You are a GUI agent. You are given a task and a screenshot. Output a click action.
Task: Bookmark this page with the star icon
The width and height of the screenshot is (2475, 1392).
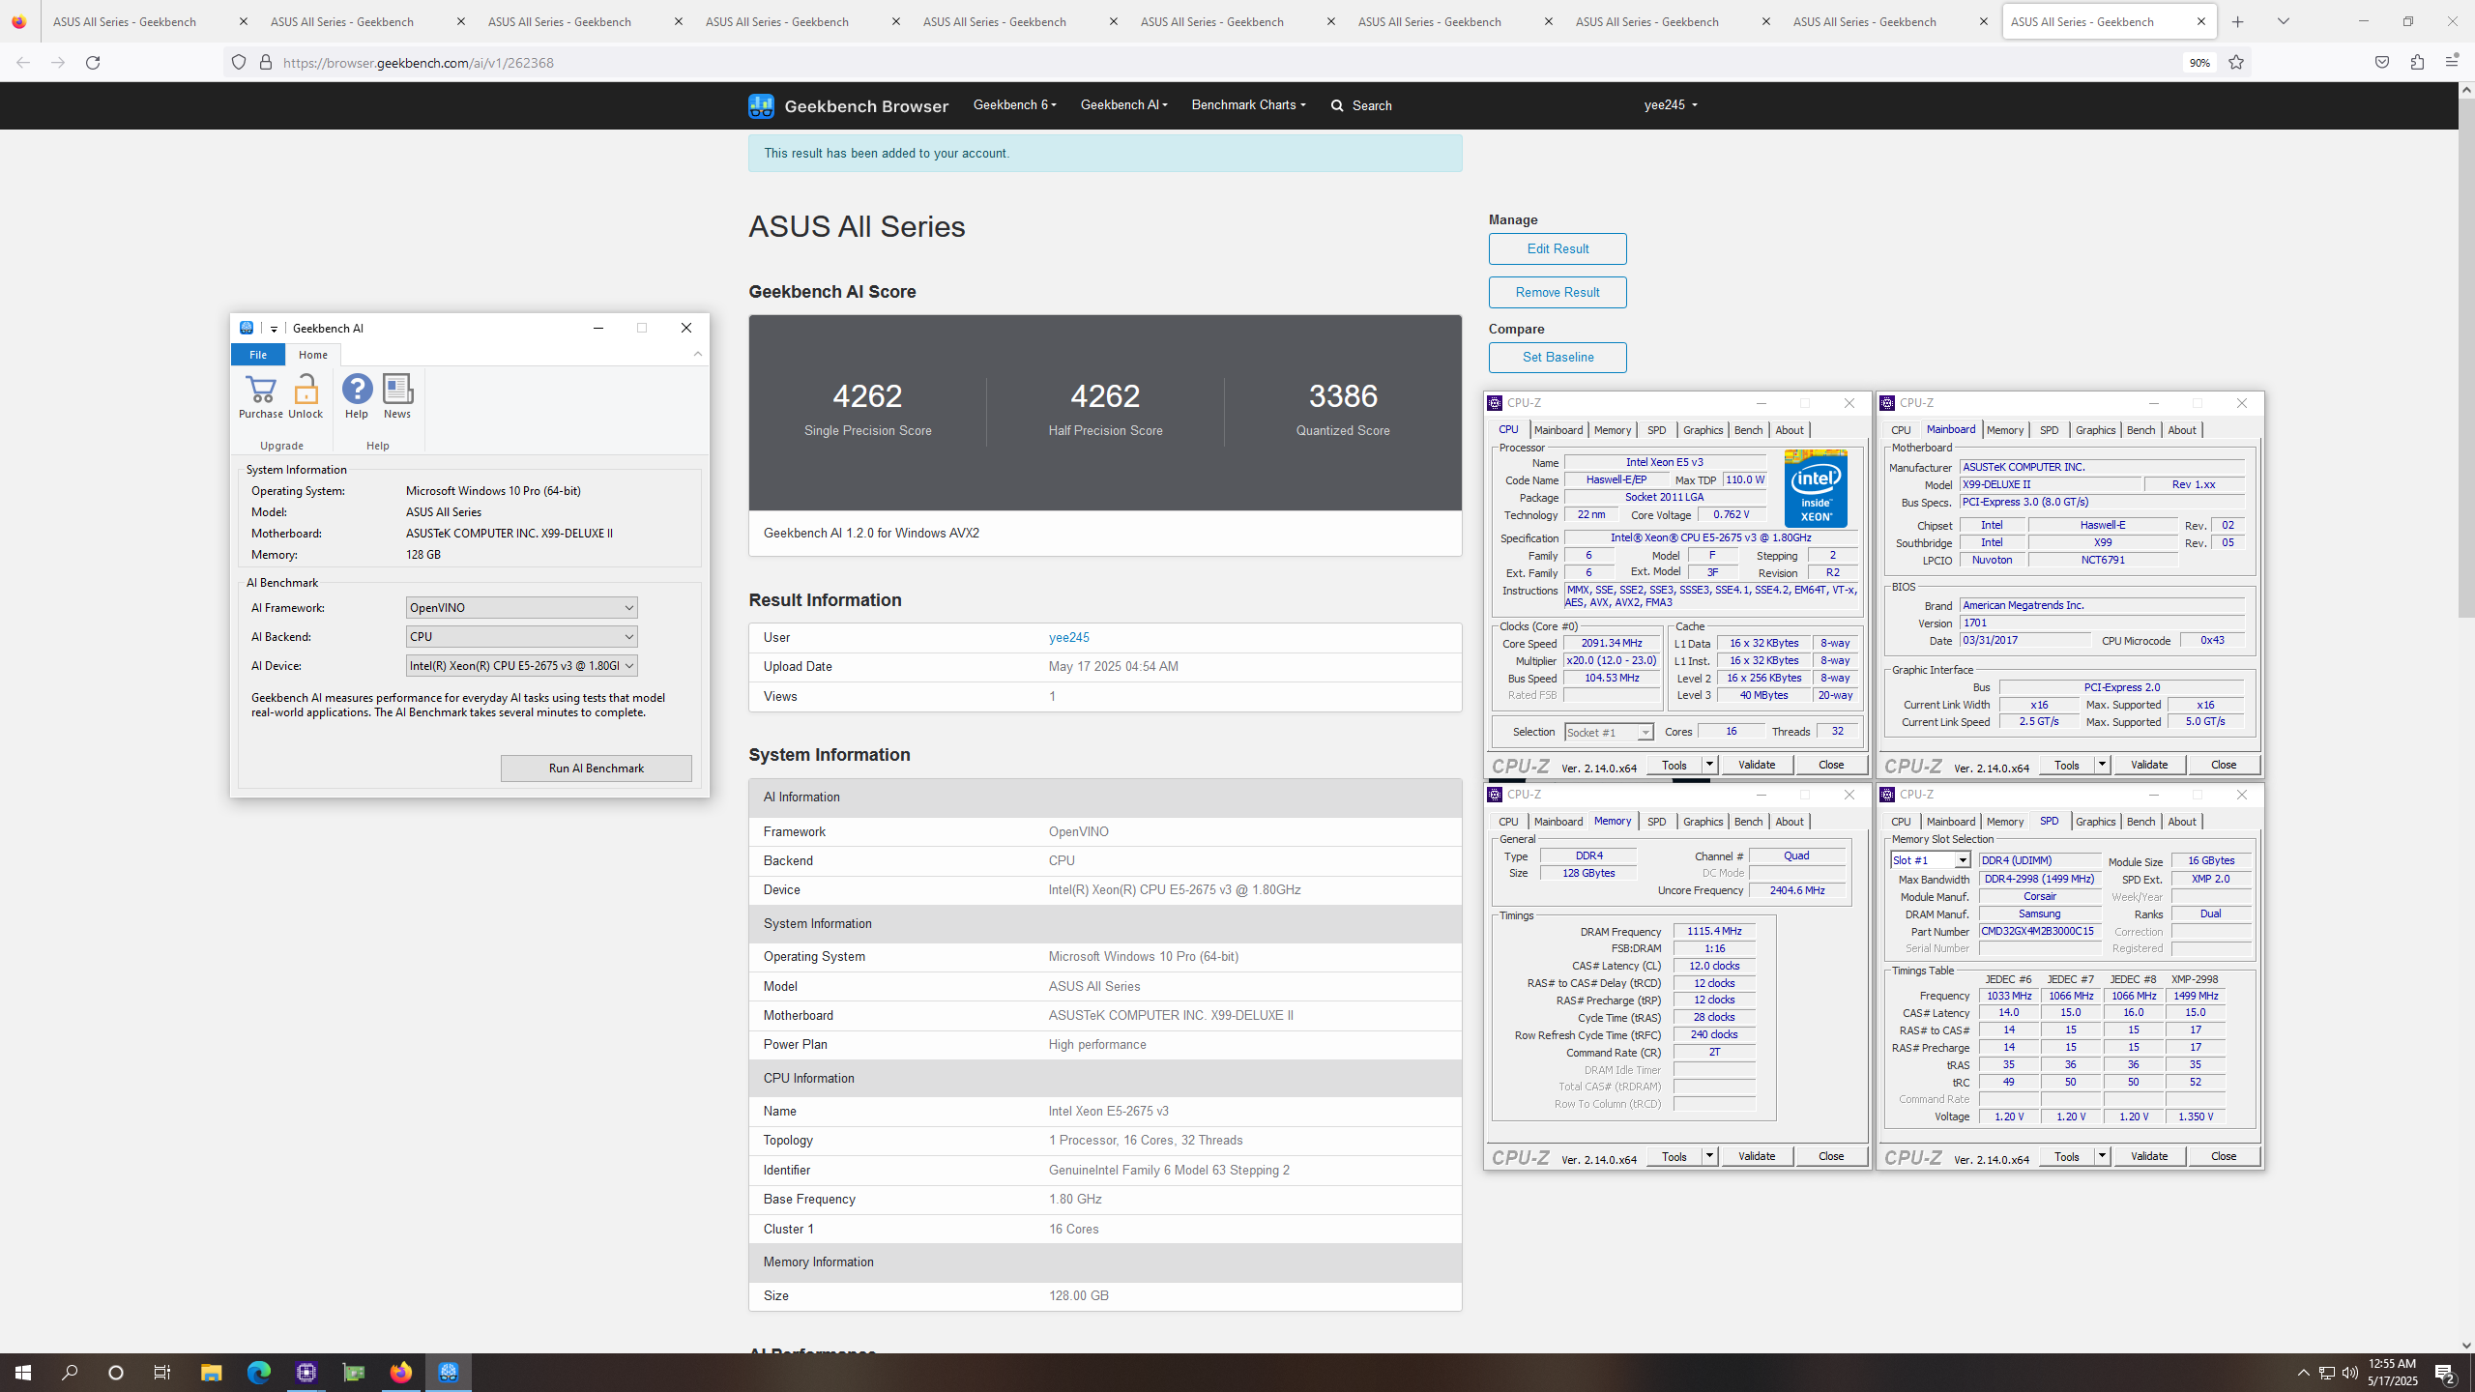(2236, 62)
